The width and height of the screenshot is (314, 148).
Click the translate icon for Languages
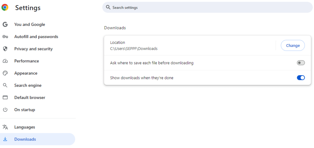5,127
